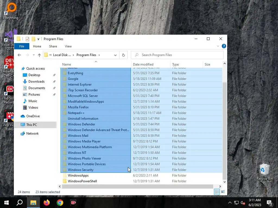Go back with the back arrow

[x=19, y=55]
